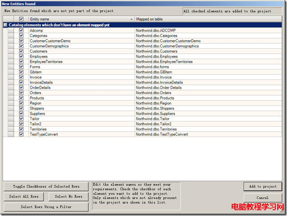
Task: Collapse the Catalog elements group
Action: click(x=5, y=25)
